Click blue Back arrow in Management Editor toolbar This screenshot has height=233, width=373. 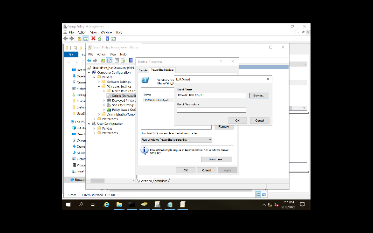(89, 61)
